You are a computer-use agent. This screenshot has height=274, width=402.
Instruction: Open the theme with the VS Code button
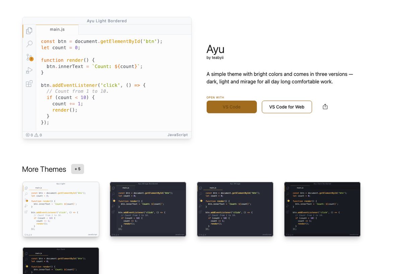tap(231, 107)
